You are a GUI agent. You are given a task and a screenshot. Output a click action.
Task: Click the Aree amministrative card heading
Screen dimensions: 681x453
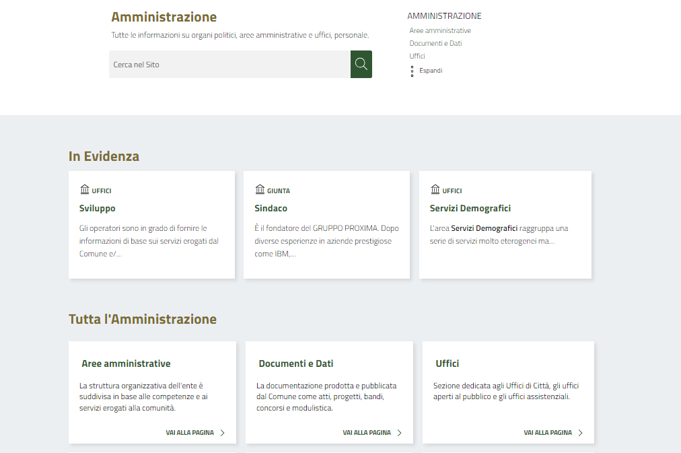pos(126,363)
